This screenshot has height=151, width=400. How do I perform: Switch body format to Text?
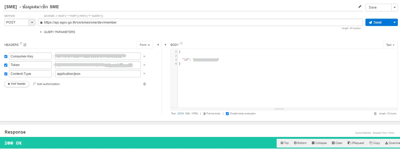pyautogui.click(x=174, y=113)
